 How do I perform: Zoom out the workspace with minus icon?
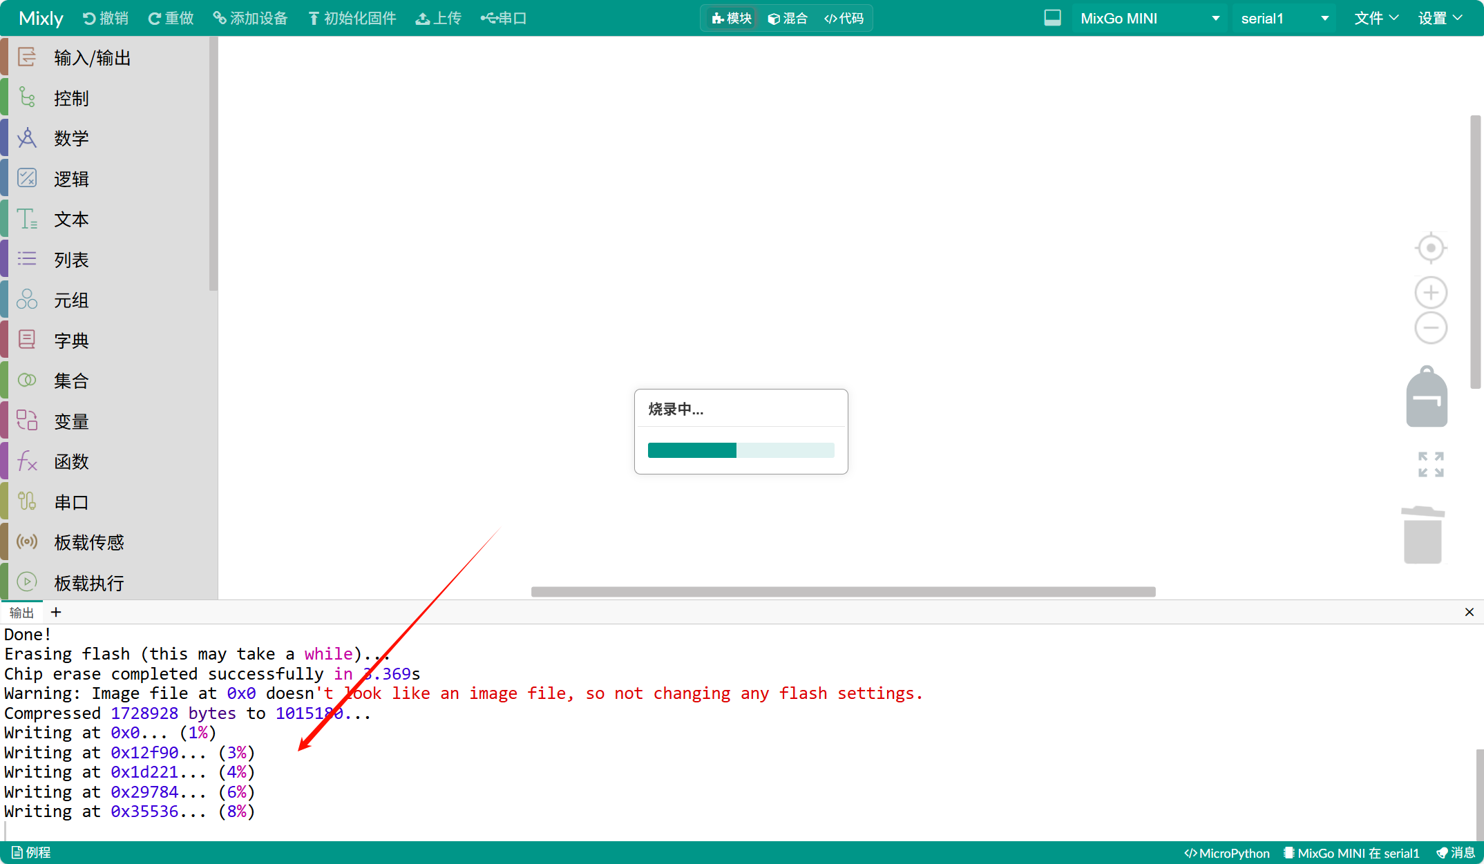point(1431,327)
